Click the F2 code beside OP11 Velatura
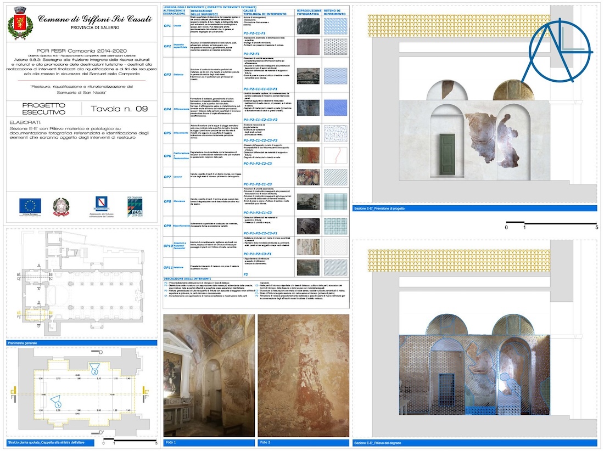Viewport: 604px width, 451px height. (x=244, y=273)
